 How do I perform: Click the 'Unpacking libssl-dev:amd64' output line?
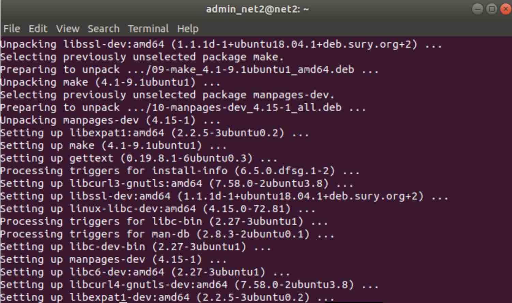(221, 44)
